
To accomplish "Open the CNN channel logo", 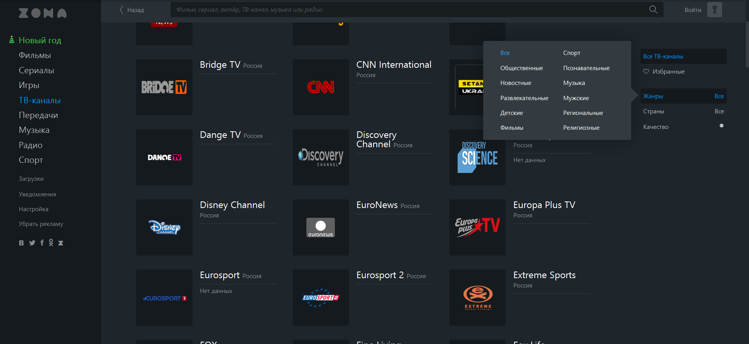I will [x=320, y=87].
